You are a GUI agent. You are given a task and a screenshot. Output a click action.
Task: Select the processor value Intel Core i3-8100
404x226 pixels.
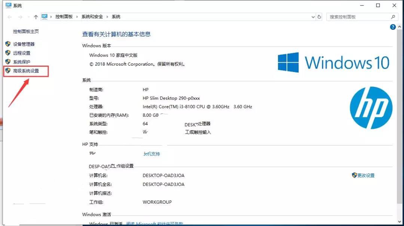(x=198, y=107)
